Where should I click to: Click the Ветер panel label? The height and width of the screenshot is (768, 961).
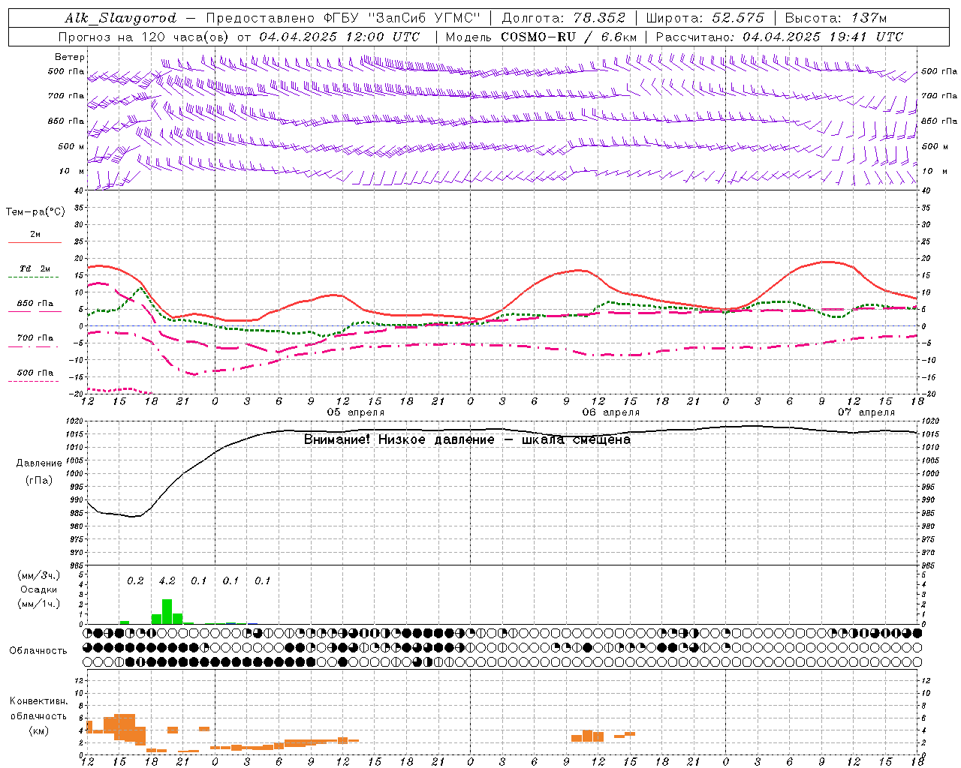tap(70, 57)
